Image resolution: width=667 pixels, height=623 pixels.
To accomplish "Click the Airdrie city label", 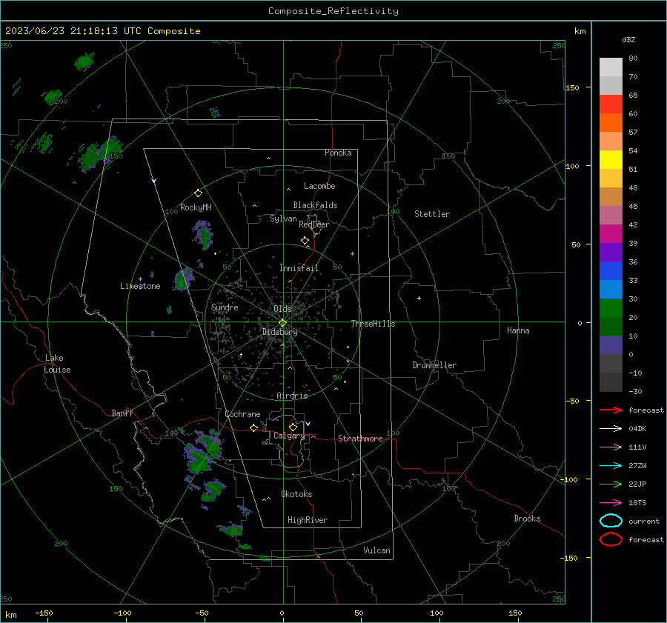I will [292, 396].
